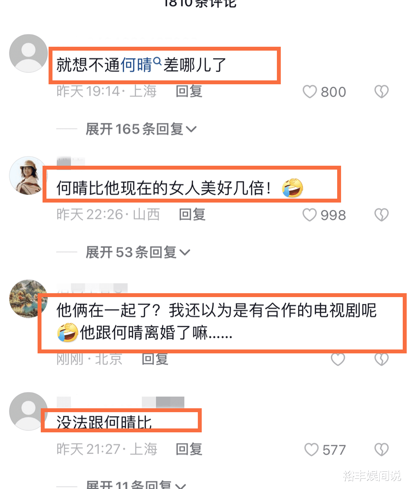Reply to the 刚刚 北京 comment
Viewport: 407px width, 489px height.
pyautogui.click(x=155, y=359)
